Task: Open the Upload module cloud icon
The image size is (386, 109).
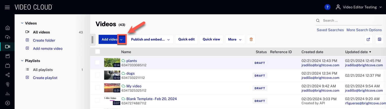Action: [8, 37]
